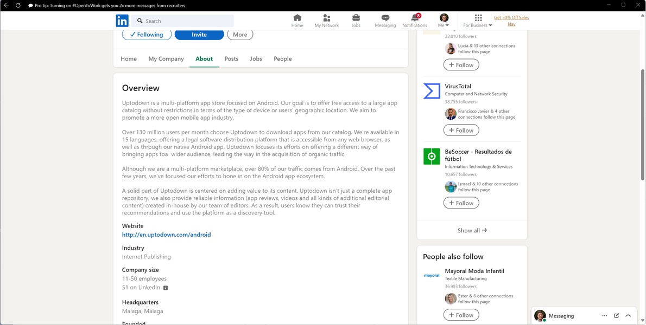Follow BeSoccer page

pos(461,203)
